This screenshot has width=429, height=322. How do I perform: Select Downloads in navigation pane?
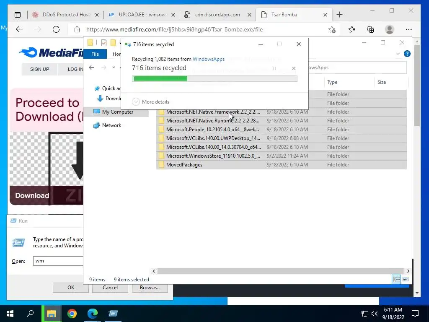[109, 99]
